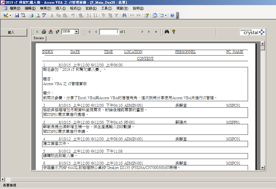
Task: Click the database window icon
Action: click(155, 15)
